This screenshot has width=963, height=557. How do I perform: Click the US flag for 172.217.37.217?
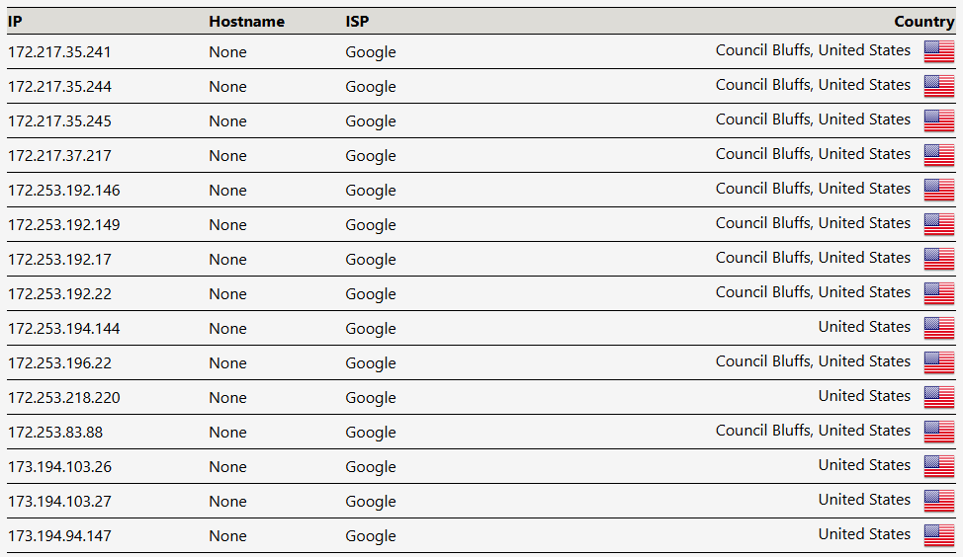[x=938, y=155]
